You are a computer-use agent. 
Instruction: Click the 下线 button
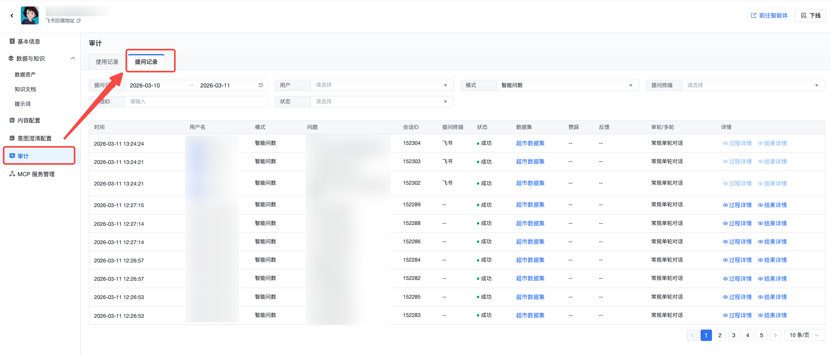tap(810, 15)
